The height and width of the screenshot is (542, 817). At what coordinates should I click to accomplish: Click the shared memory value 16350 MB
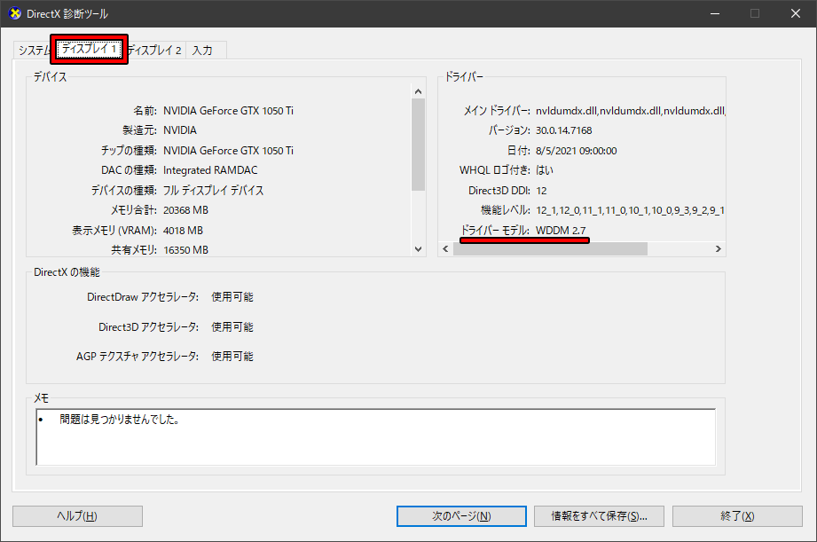185,250
